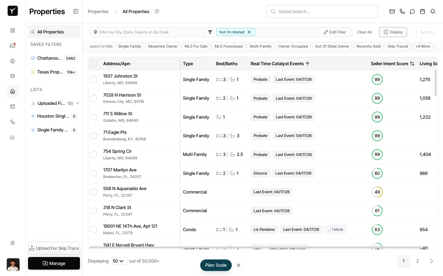Click the Seller Intent Score 99 circle indicator
The image size is (443, 276).
[x=377, y=79]
